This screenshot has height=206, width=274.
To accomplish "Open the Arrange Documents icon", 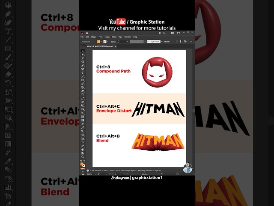I will pyautogui.click(x=172, y=33).
